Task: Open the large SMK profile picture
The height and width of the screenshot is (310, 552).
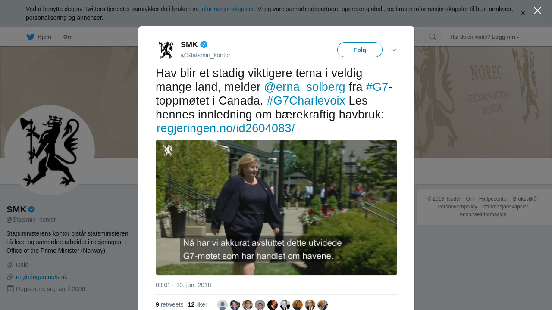Action: 50,150
